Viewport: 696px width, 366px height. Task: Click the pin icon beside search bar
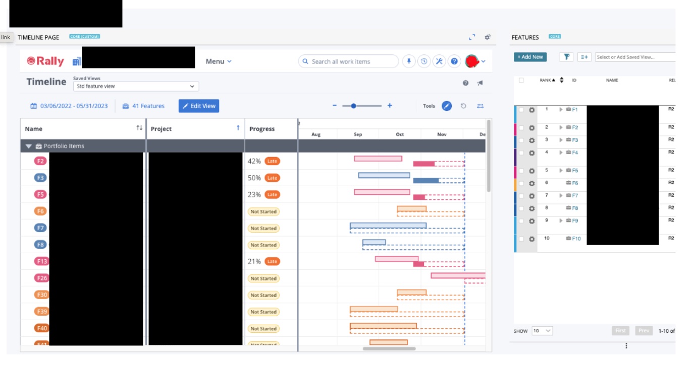[409, 61]
